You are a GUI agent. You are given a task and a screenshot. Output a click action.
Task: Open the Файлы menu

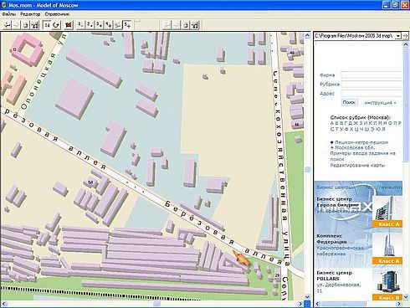(x=9, y=14)
